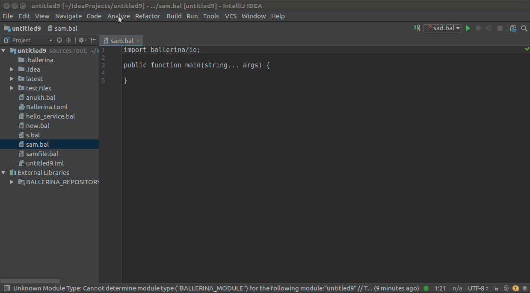Open the Project Structure icon
The width and height of the screenshot is (530, 293).
pos(513,28)
